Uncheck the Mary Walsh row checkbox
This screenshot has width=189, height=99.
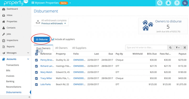[x=36, y=72]
